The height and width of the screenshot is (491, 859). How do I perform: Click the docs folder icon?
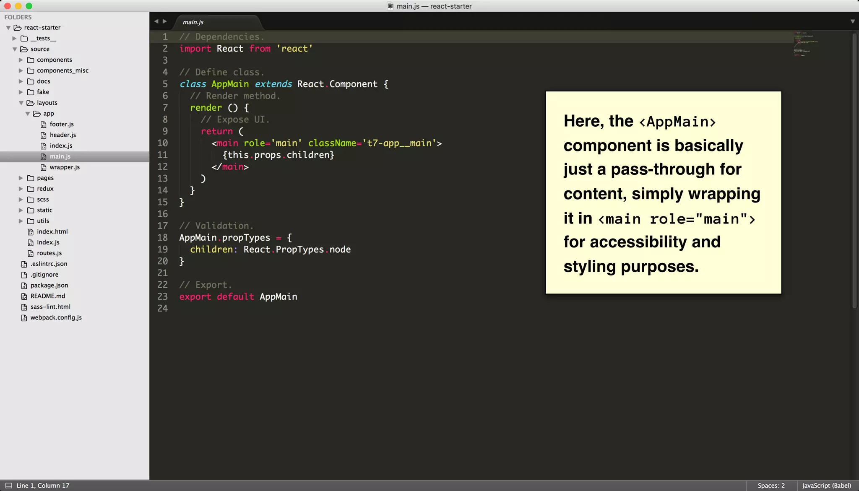[x=31, y=81]
